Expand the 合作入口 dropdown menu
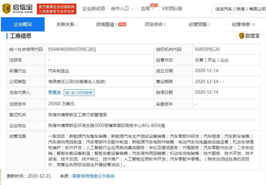This screenshot has height=185, width=266. pos(122,9)
